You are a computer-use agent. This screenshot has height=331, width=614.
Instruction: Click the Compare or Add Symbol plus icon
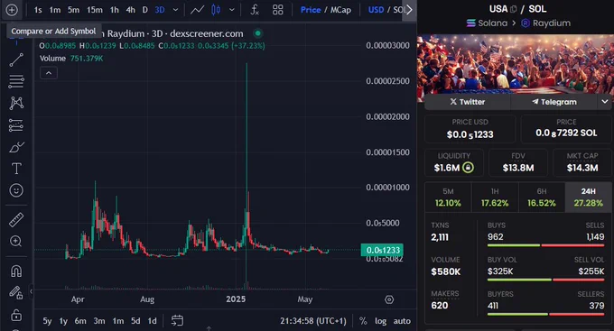[12, 10]
